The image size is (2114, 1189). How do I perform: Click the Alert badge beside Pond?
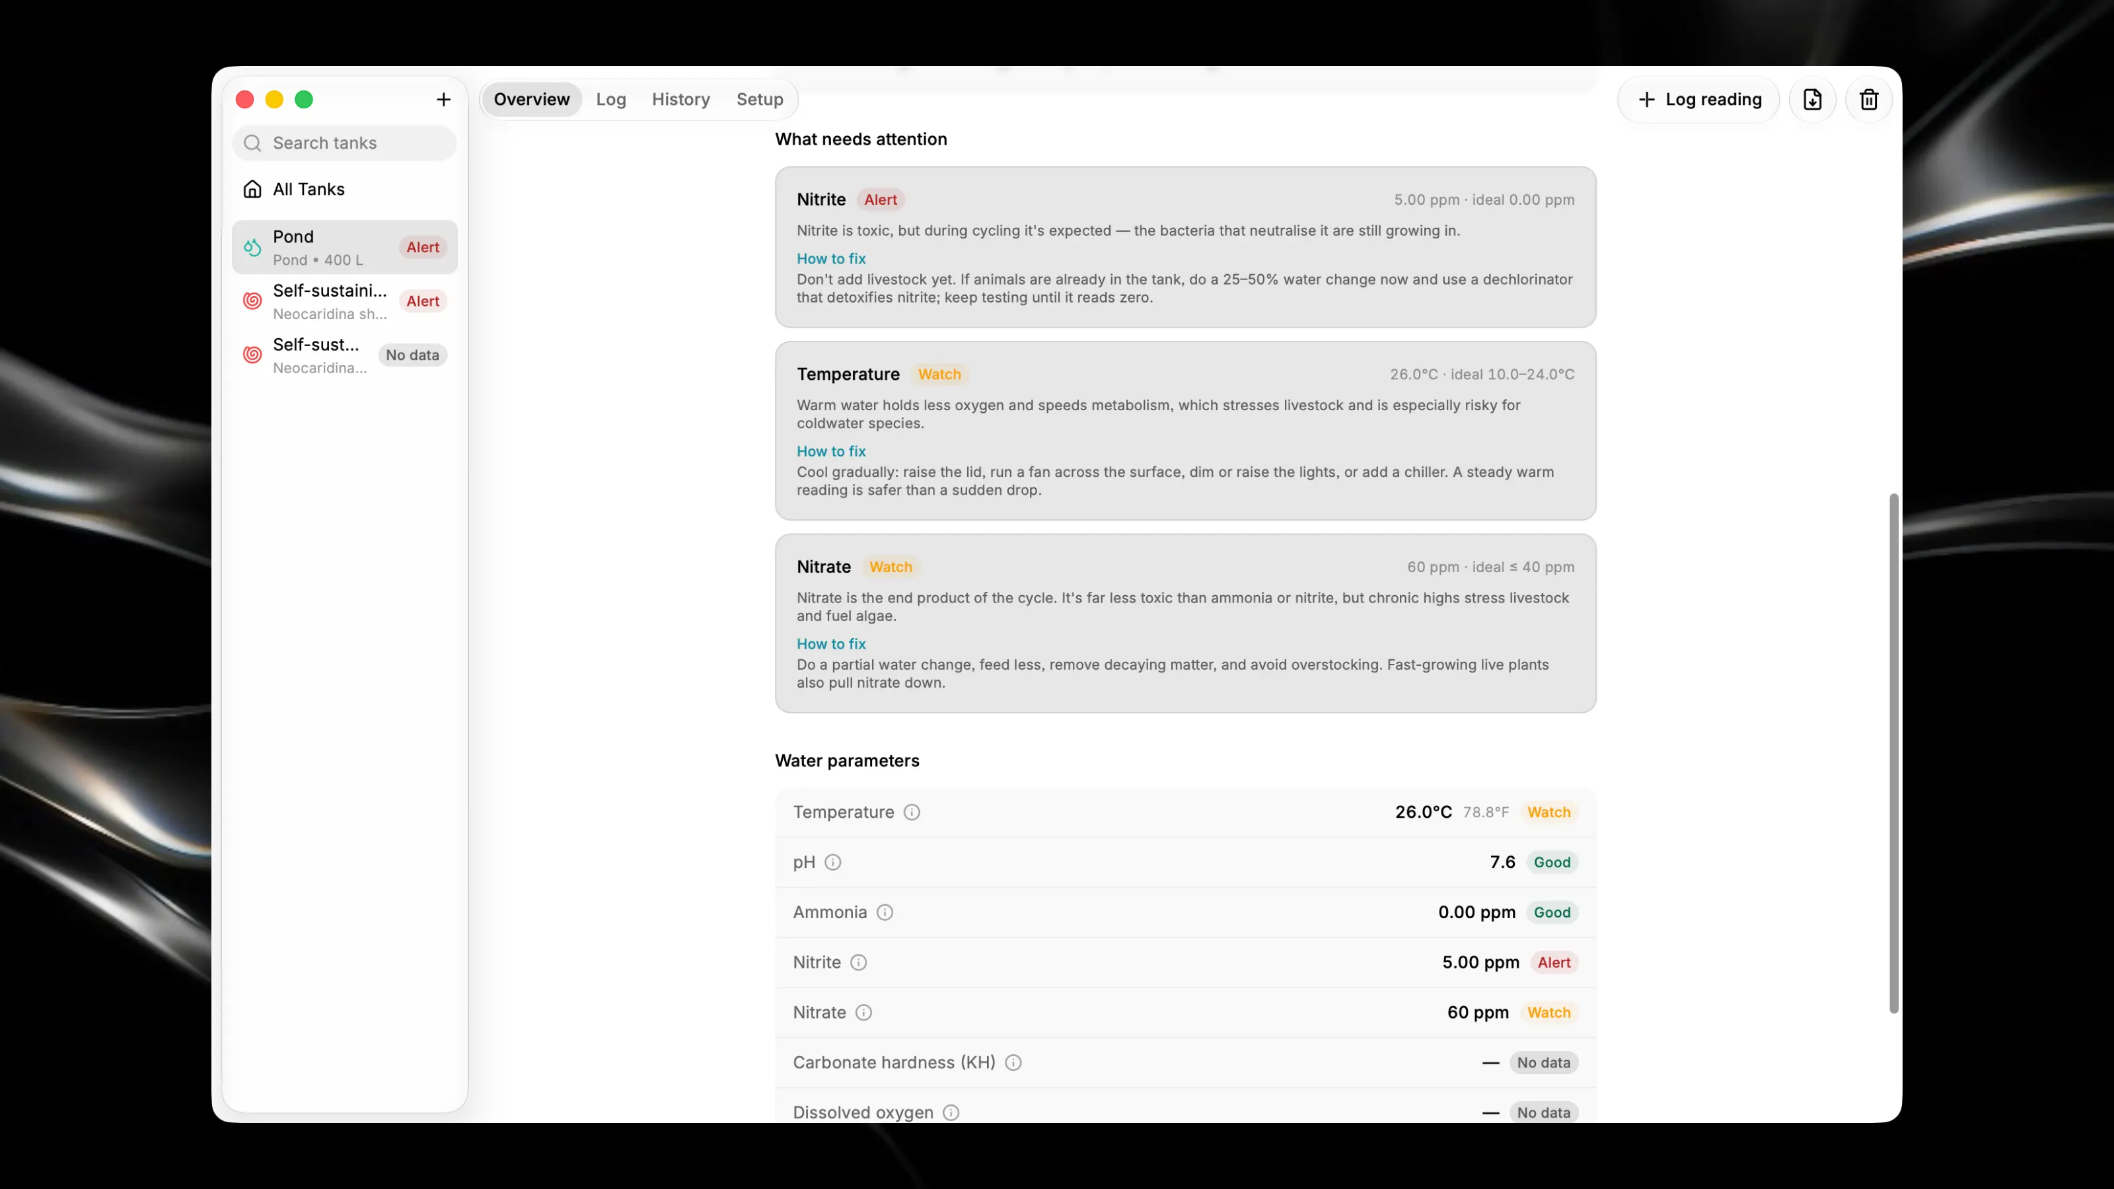(423, 247)
